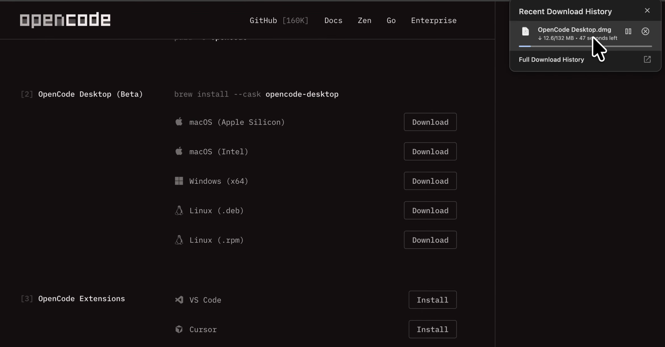Click the VS Code label
Screen dimensions: 665x347
(205, 300)
